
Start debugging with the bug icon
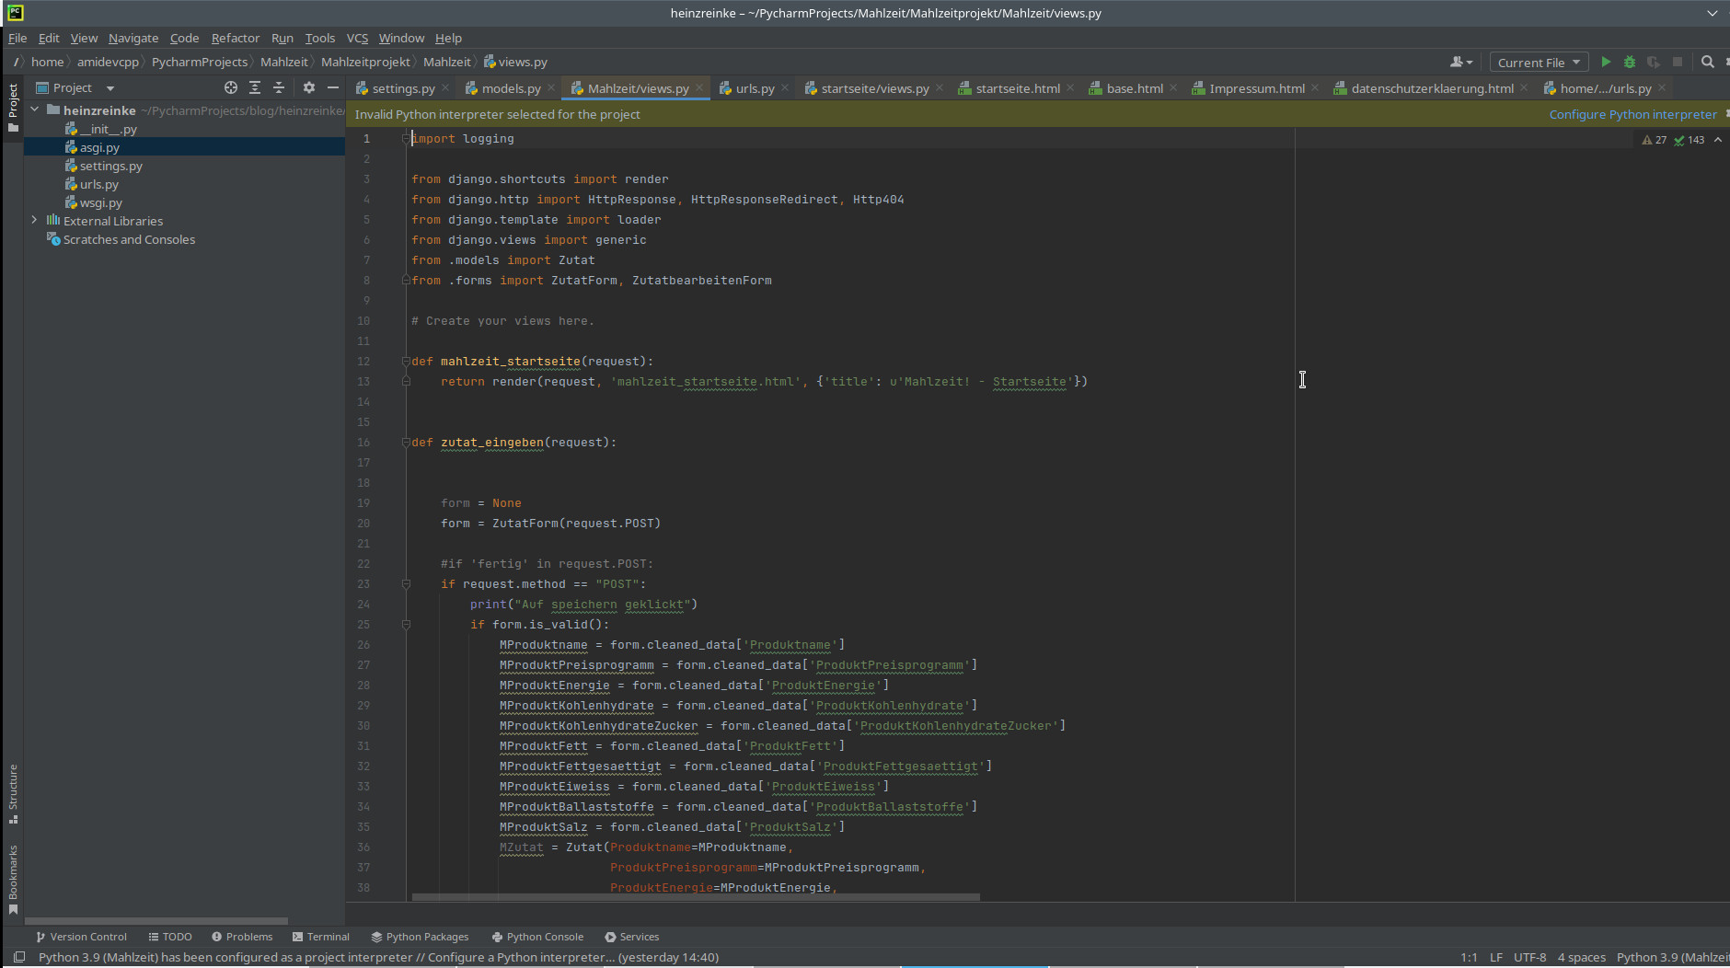(1630, 62)
